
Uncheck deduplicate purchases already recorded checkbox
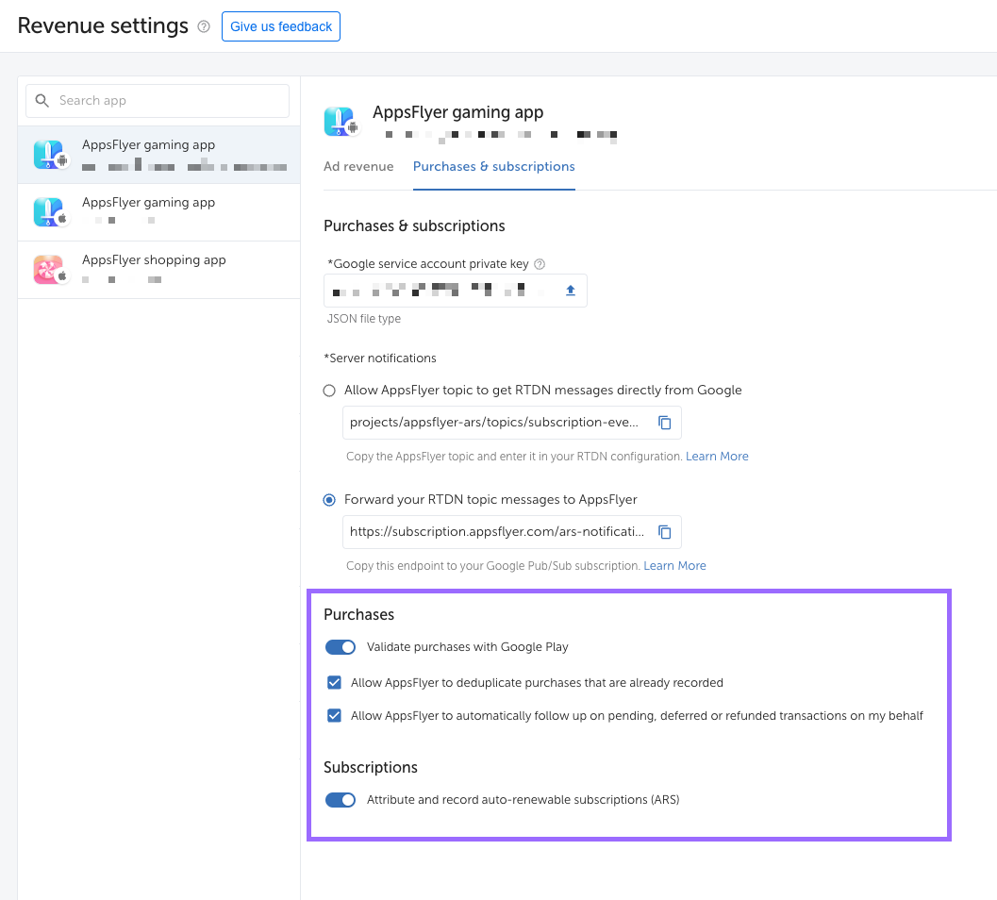(334, 682)
